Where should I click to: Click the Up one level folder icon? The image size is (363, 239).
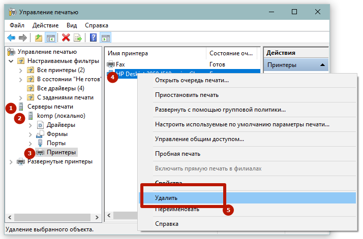[x=39, y=38]
